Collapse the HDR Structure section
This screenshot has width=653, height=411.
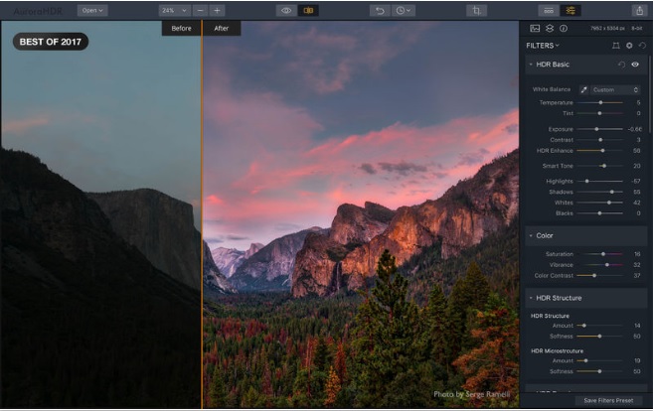[532, 298]
